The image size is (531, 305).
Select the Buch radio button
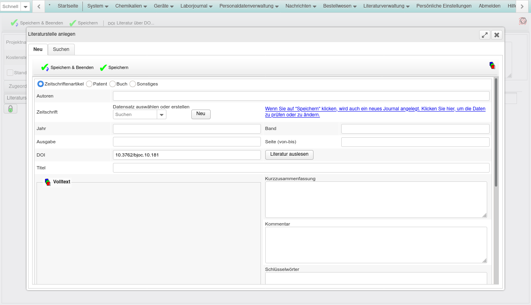click(x=113, y=84)
